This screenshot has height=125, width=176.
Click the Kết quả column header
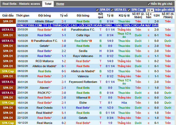[100, 15]
